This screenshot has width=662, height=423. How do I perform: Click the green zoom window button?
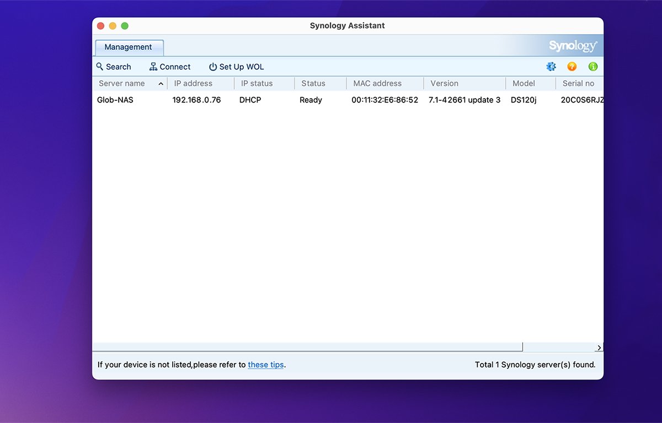coord(125,26)
